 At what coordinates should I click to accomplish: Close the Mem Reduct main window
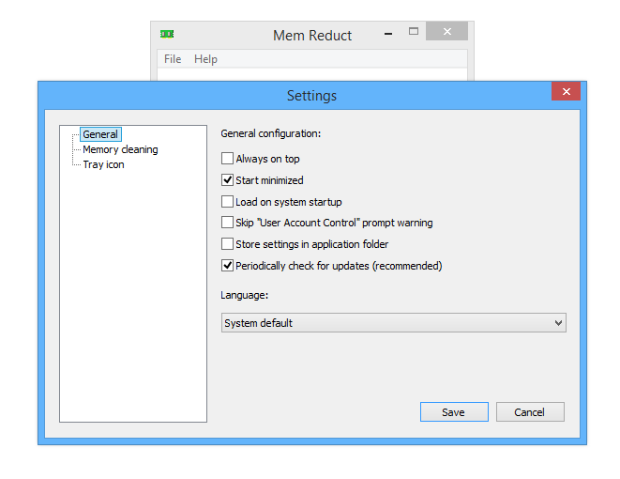[446, 31]
